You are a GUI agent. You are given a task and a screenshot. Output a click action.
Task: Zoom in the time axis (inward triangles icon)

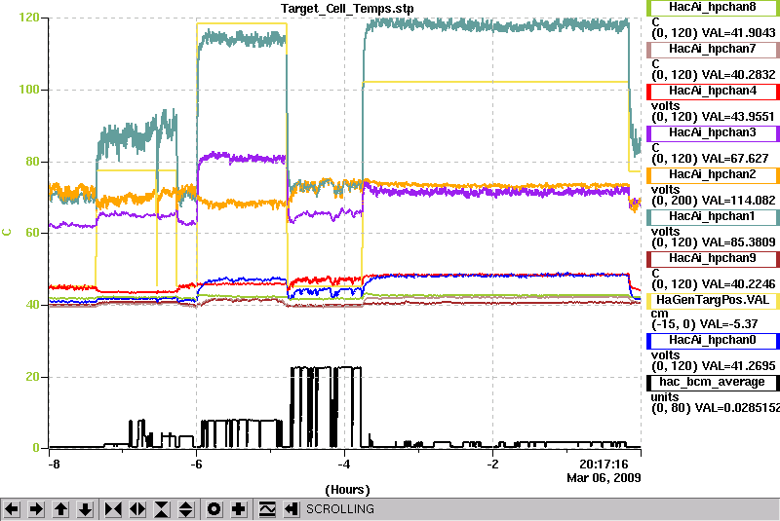[113, 509]
